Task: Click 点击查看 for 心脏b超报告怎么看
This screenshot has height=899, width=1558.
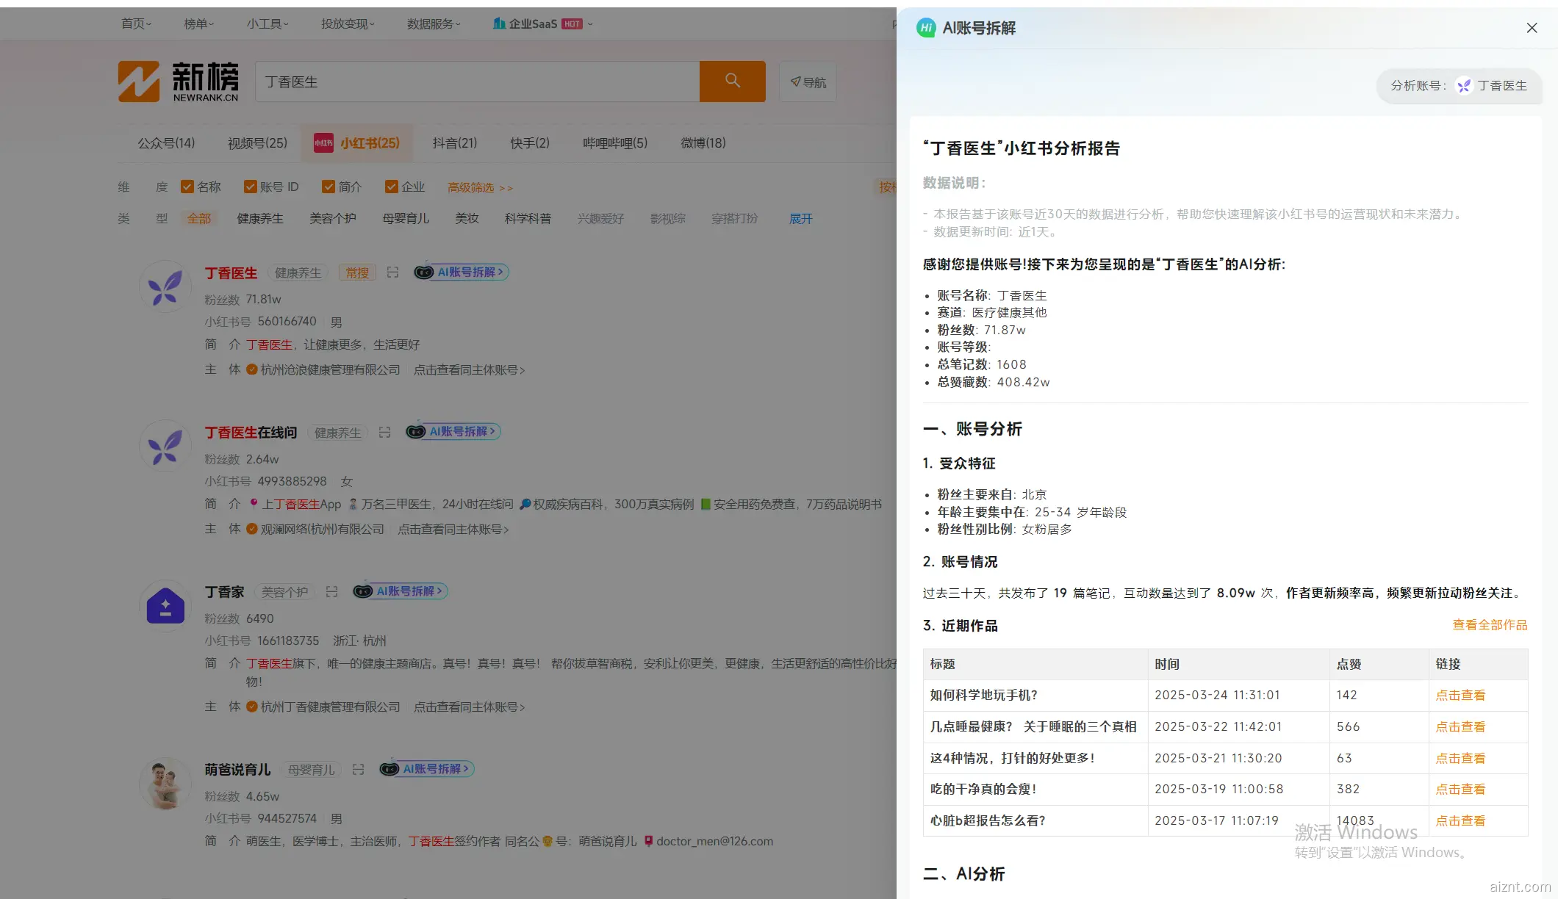Action: (x=1460, y=821)
